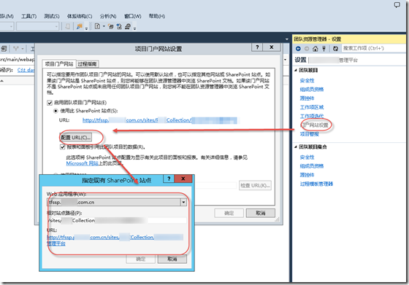The height and width of the screenshot is (285, 409).
Task: Click 确定 in portal settings dialog
Action: pos(229,213)
